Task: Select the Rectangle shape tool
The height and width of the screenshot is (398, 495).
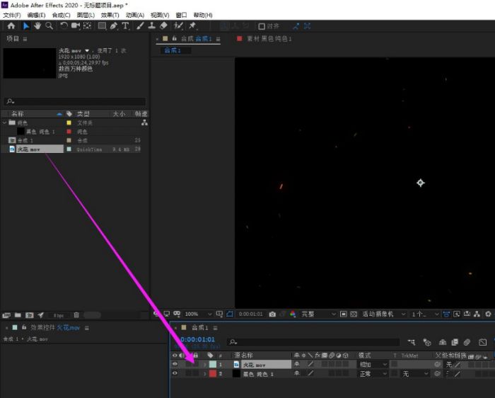Action: 102,25
